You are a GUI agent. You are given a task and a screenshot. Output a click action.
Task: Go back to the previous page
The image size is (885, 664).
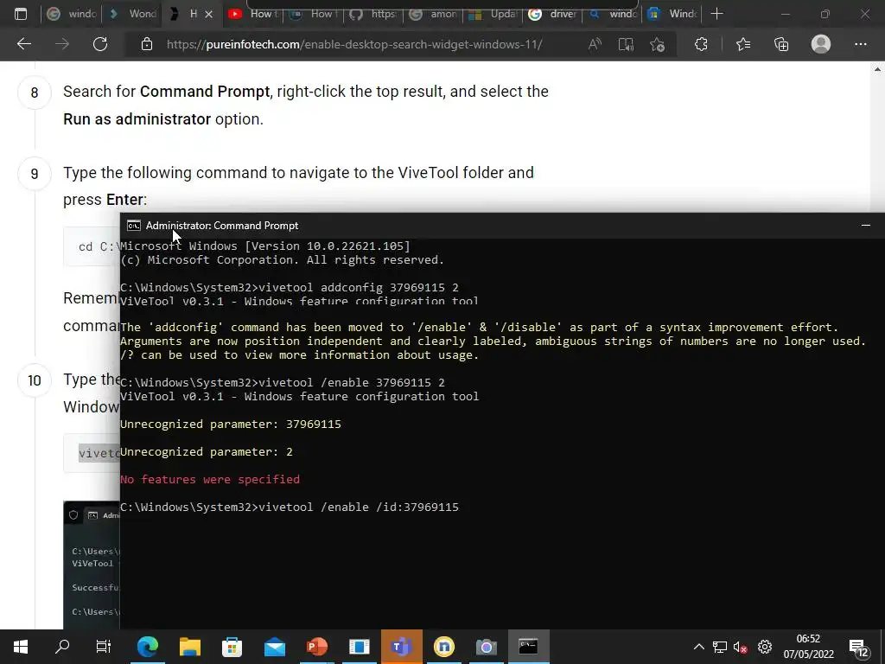tap(23, 44)
